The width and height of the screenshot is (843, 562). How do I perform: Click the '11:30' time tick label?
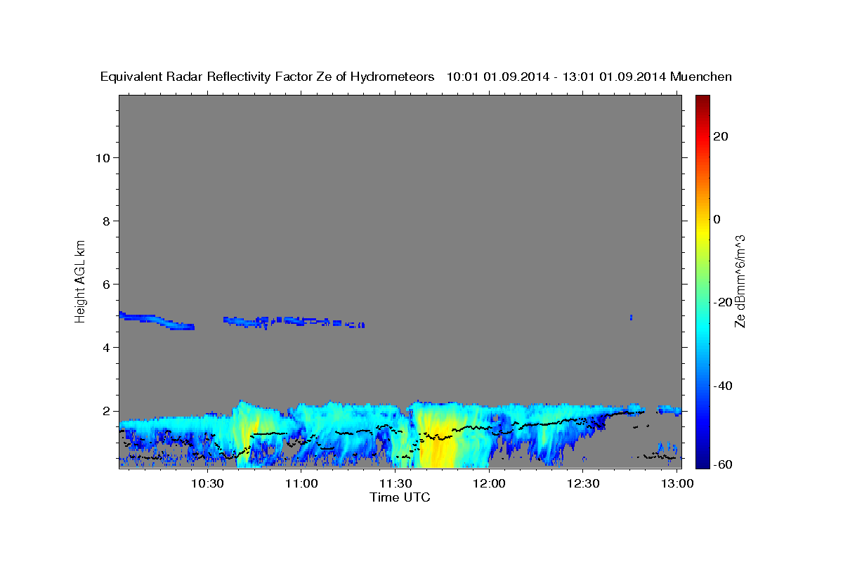pos(396,483)
